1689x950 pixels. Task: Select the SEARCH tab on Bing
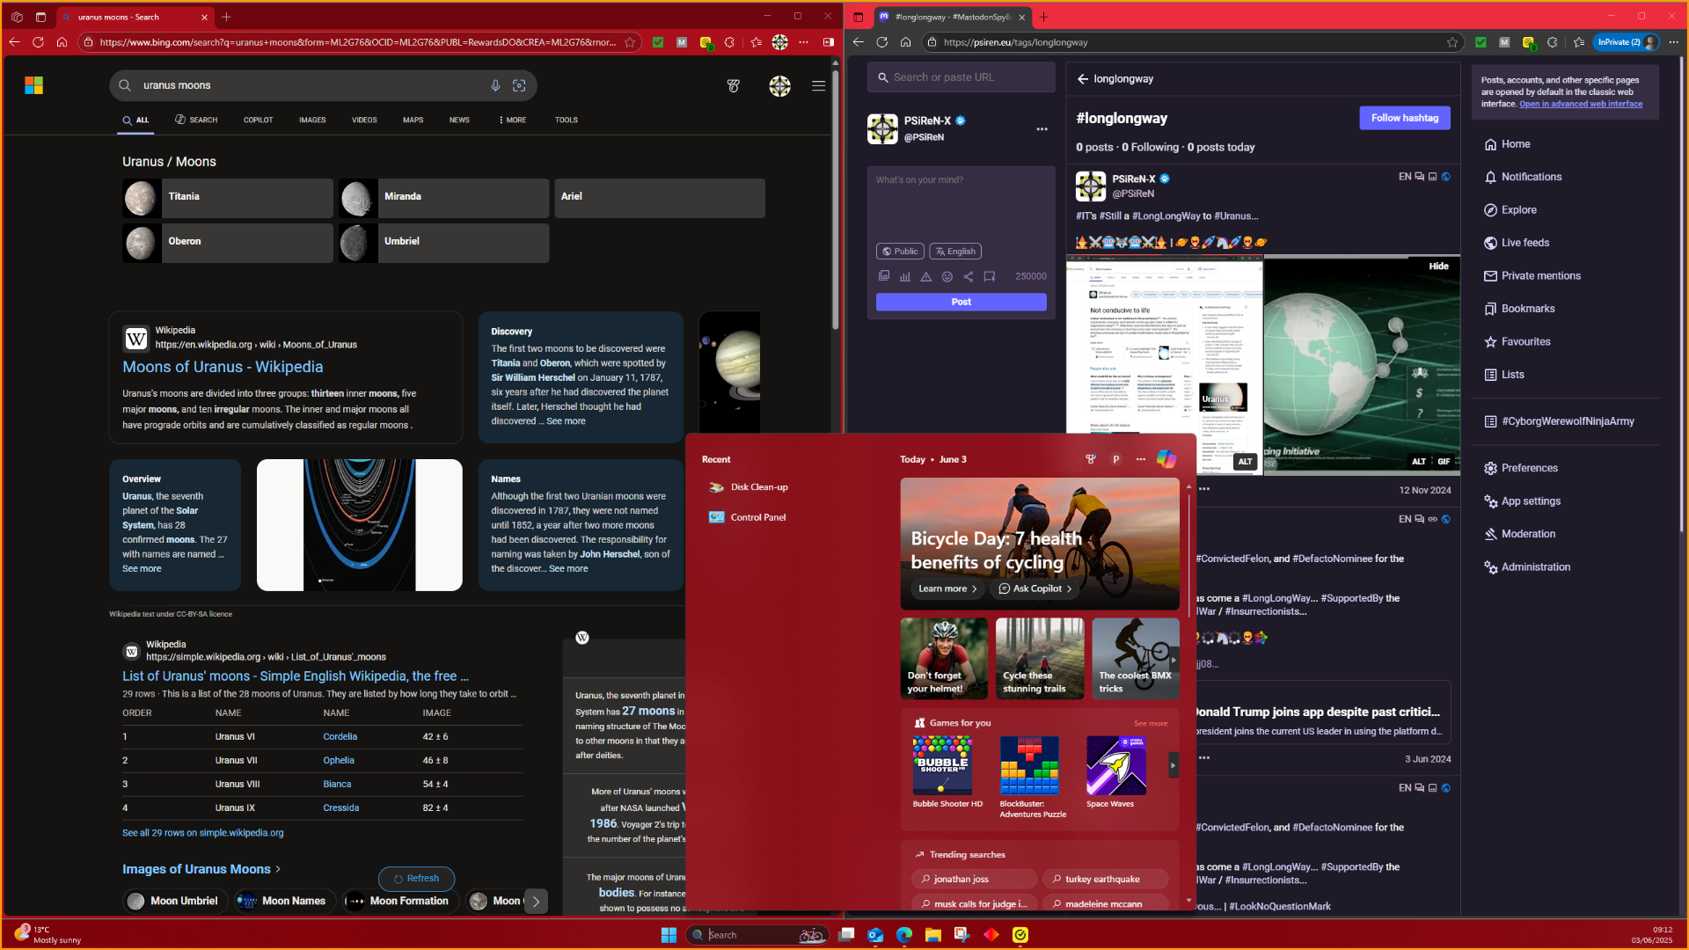pyautogui.click(x=196, y=120)
